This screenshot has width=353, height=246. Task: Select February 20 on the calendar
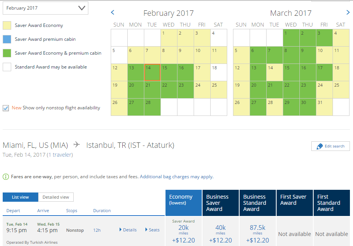(136, 90)
